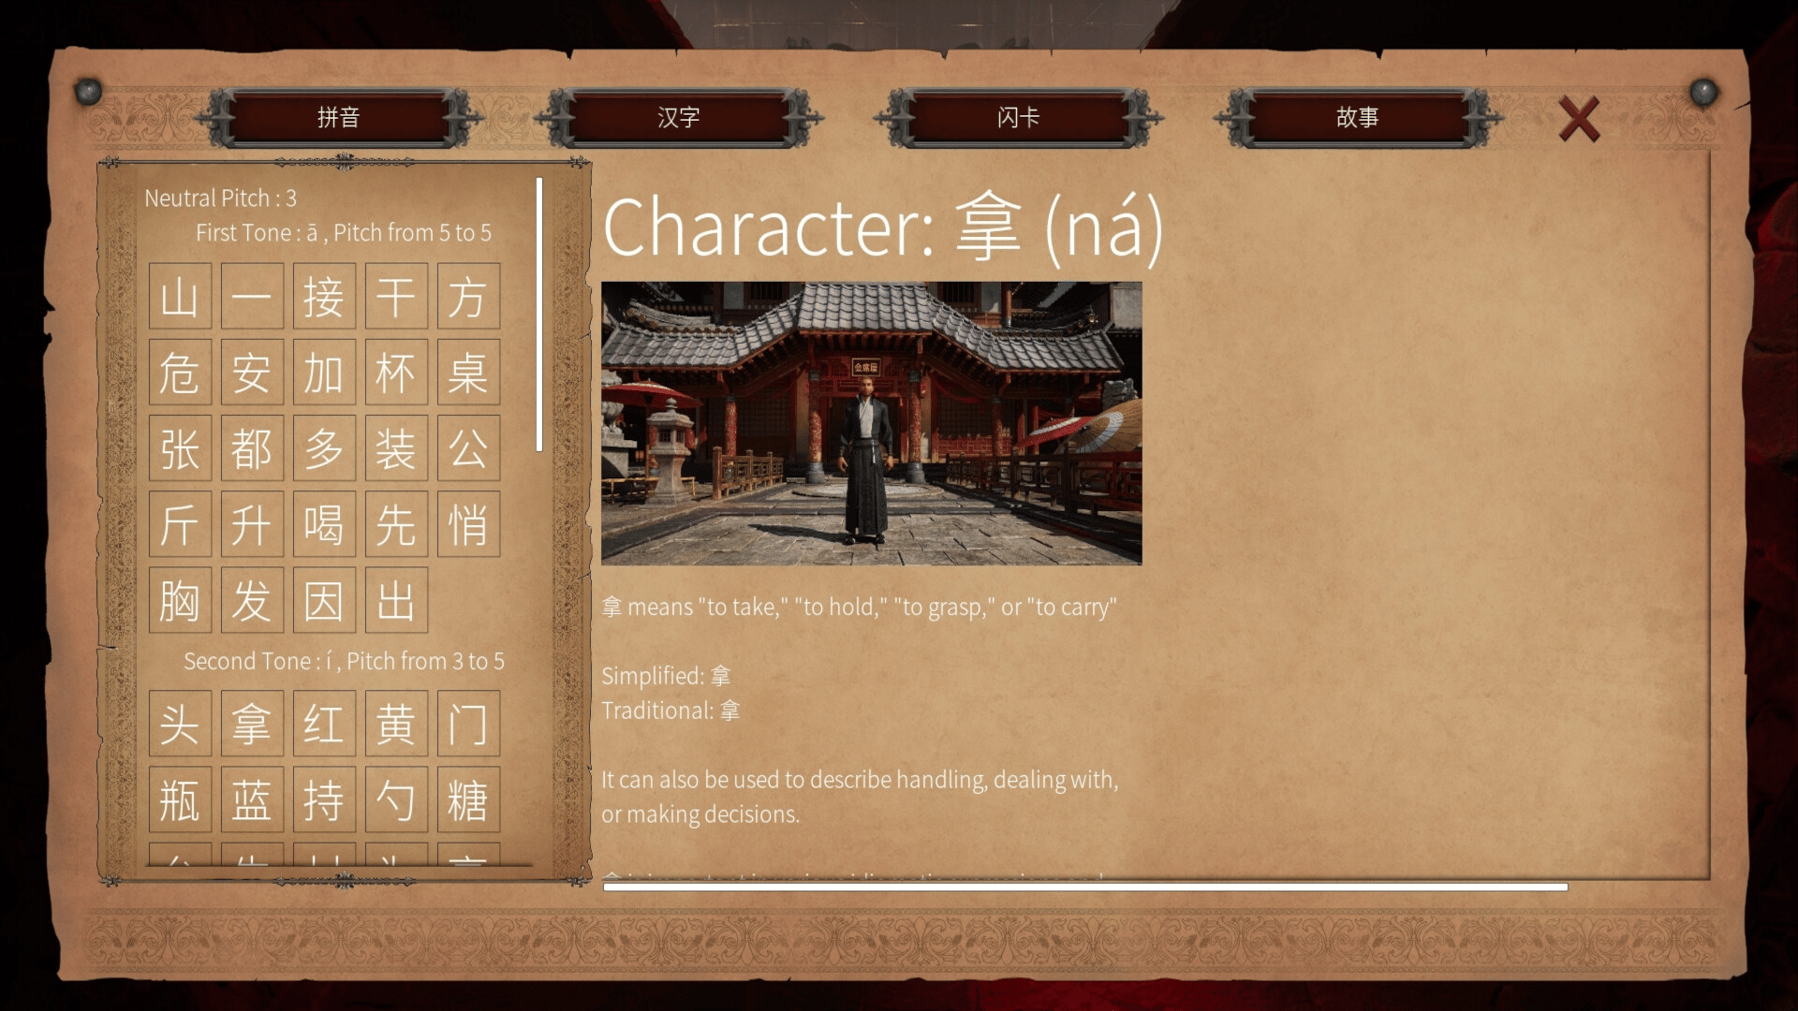
Task: Choose the 糖 character tile
Action: (468, 799)
